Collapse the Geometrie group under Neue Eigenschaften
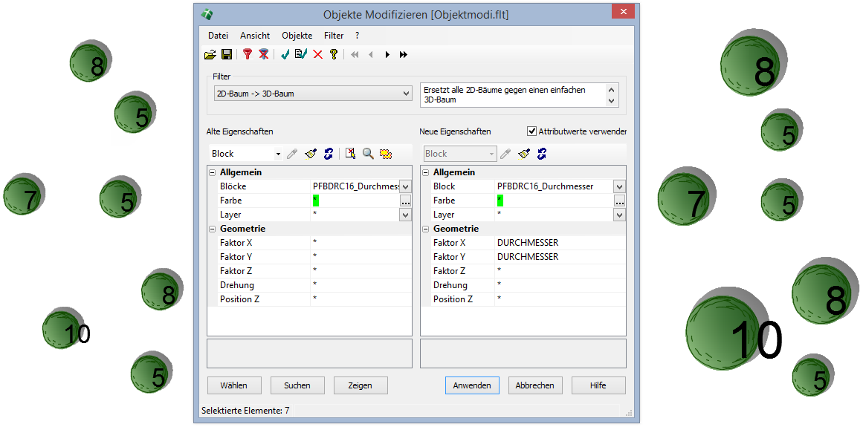The width and height of the screenshot is (863, 427). [x=426, y=229]
